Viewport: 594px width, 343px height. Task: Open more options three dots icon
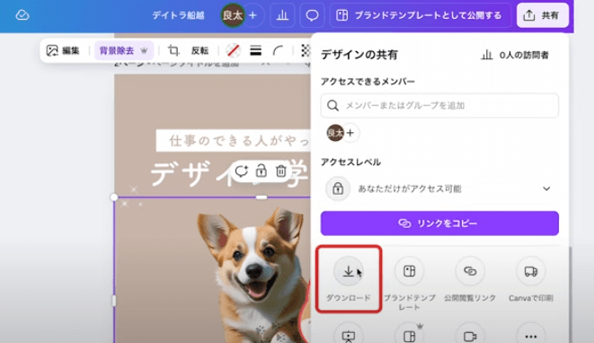pyautogui.click(x=531, y=336)
